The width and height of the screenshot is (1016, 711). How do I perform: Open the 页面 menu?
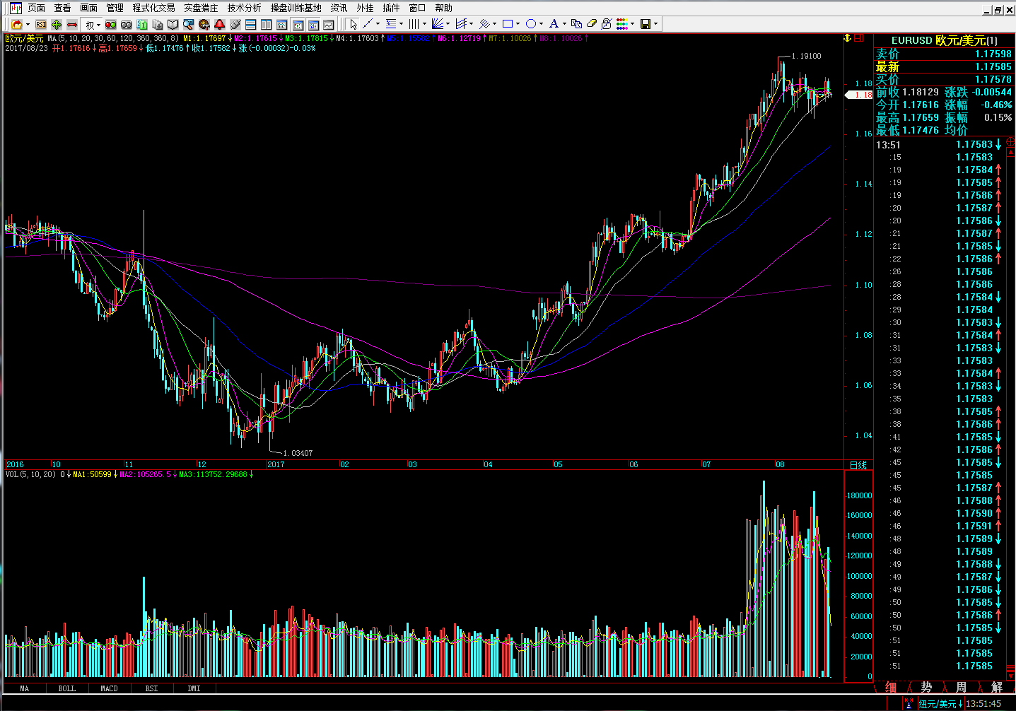tap(36, 8)
